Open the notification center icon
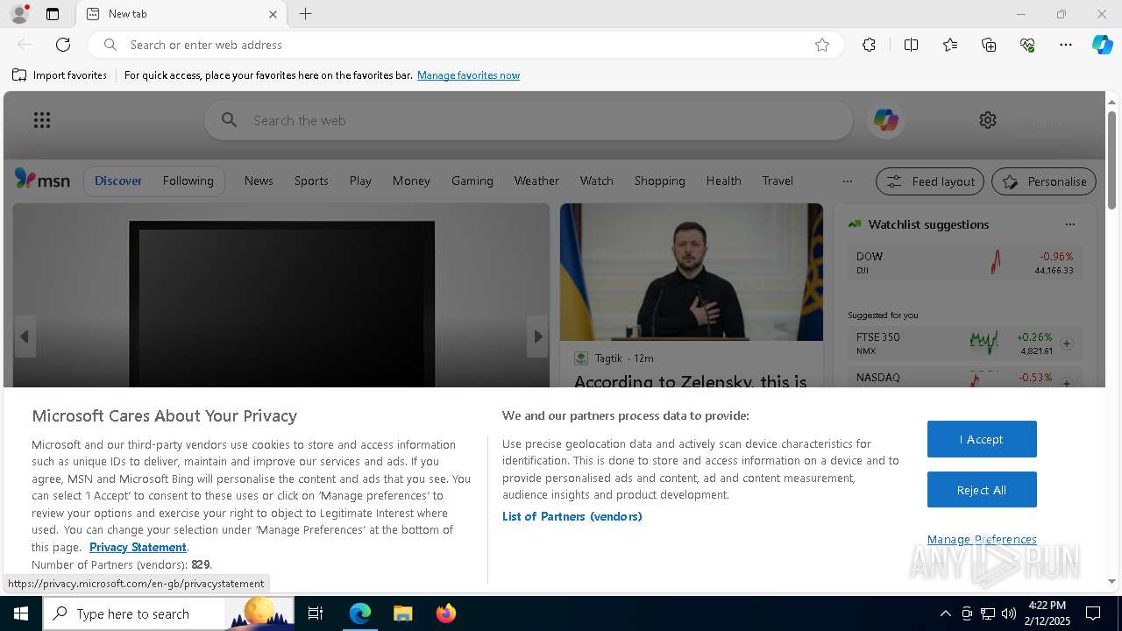The height and width of the screenshot is (631, 1122). tap(1093, 613)
